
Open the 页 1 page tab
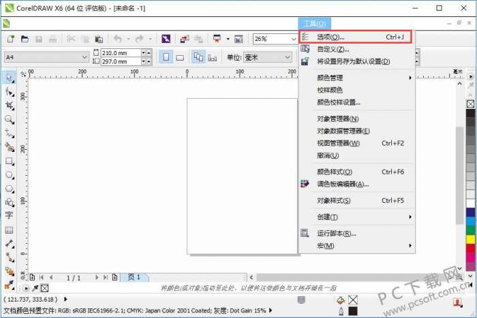pos(134,277)
